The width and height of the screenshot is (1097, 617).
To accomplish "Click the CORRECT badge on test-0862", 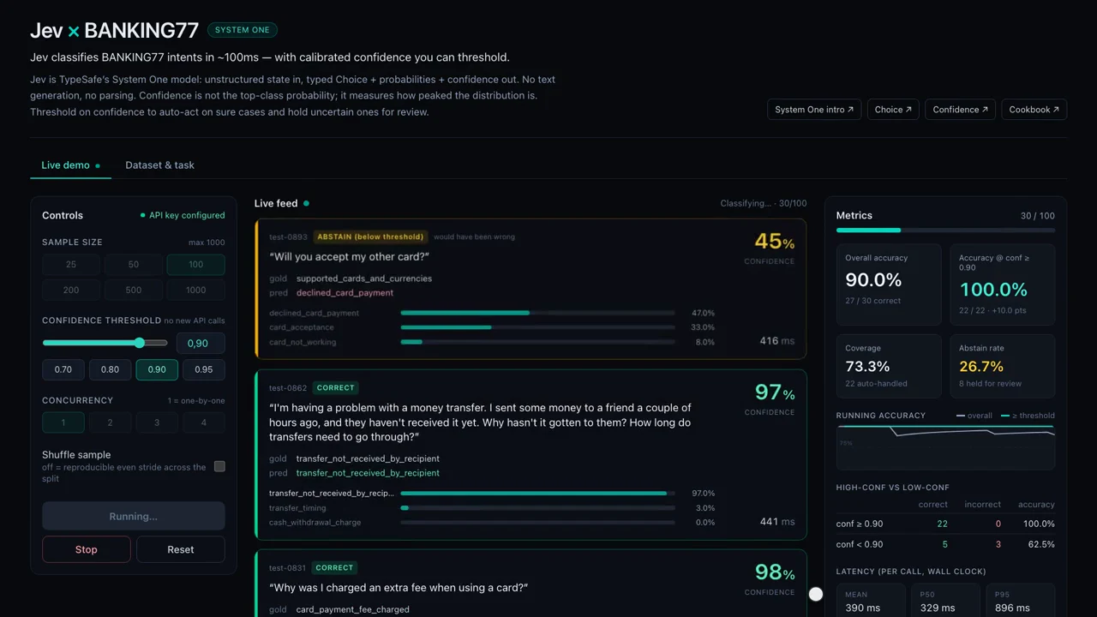I will [335, 388].
